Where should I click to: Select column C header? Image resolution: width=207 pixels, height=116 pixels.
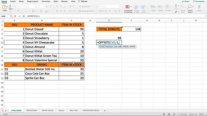[71, 21]
